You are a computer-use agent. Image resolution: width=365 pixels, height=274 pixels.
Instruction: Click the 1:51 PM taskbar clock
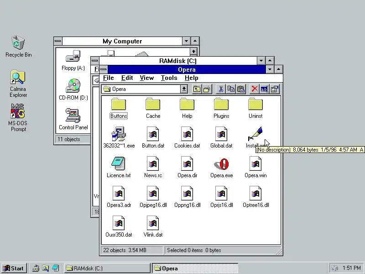(x=351, y=268)
